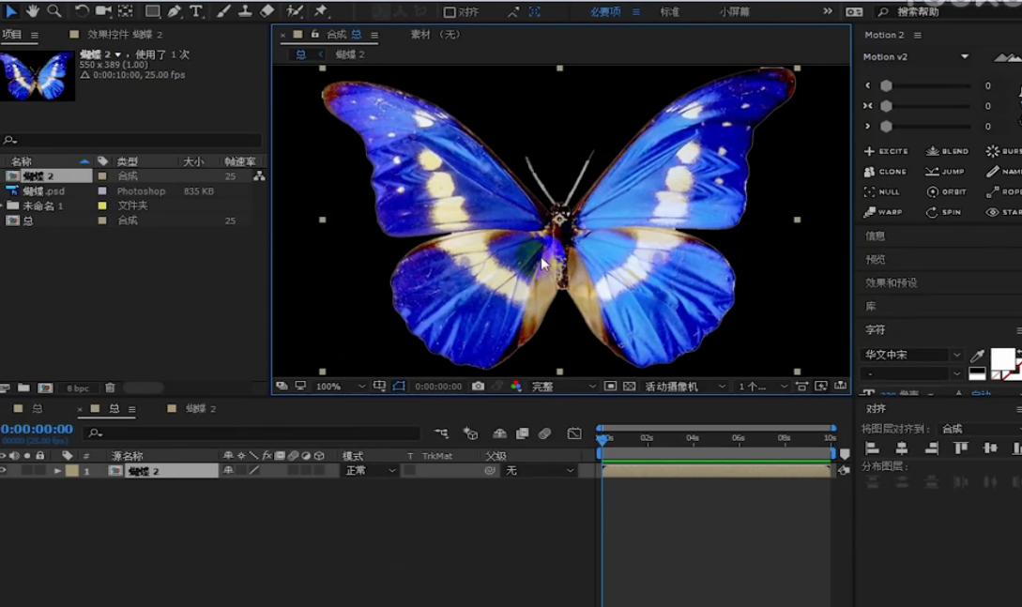Click the ORBIT button in Motion 2
Screen dimensions: 1022x607
[x=946, y=192]
